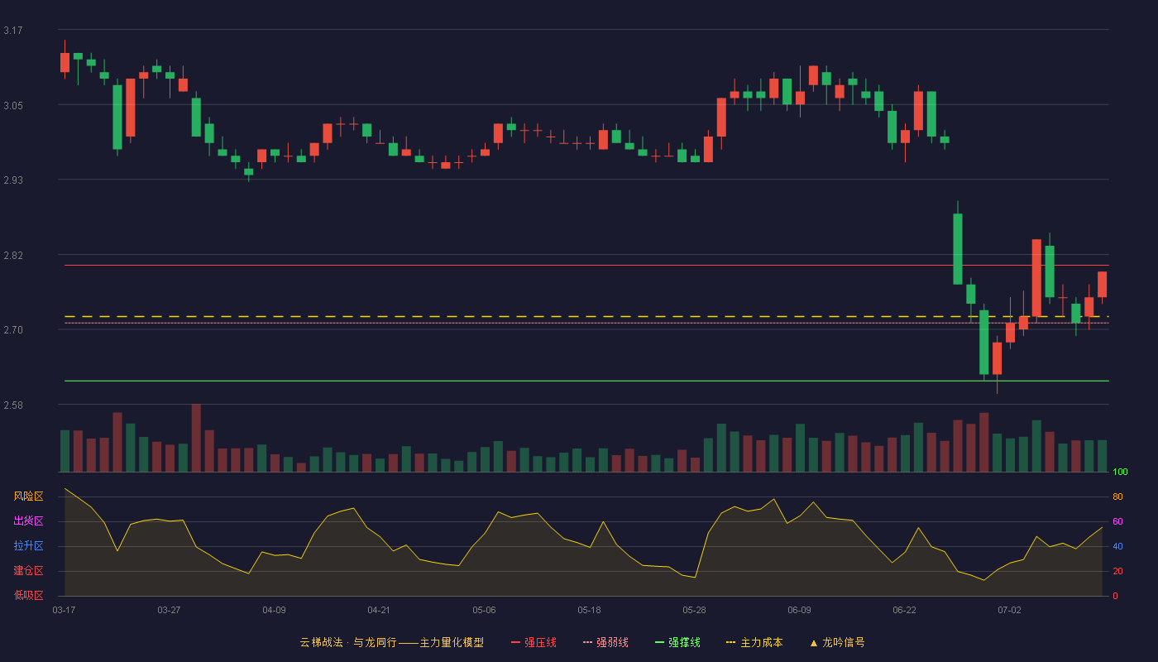Click the 拉升区 zone label
Viewport: 1158px width, 662px height.
tap(28, 546)
